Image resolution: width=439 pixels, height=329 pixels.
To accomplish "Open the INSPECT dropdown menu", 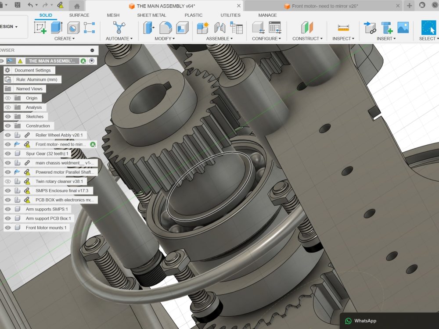I will [343, 39].
